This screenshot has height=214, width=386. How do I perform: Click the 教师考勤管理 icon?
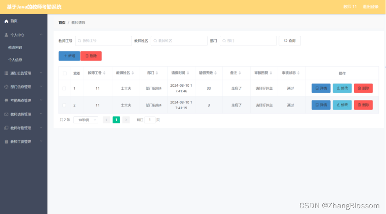(6, 128)
